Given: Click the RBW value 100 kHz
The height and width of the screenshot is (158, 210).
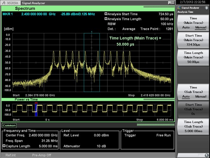Looking at the screenshot, I should (167, 24).
